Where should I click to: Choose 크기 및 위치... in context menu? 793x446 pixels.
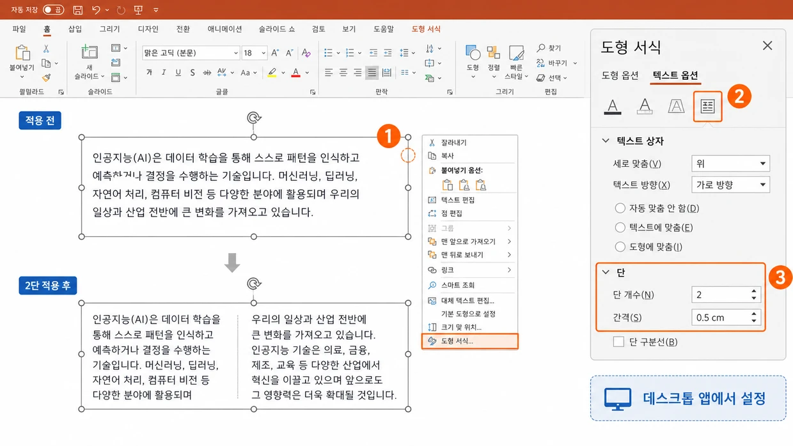(x=470, y=327)
